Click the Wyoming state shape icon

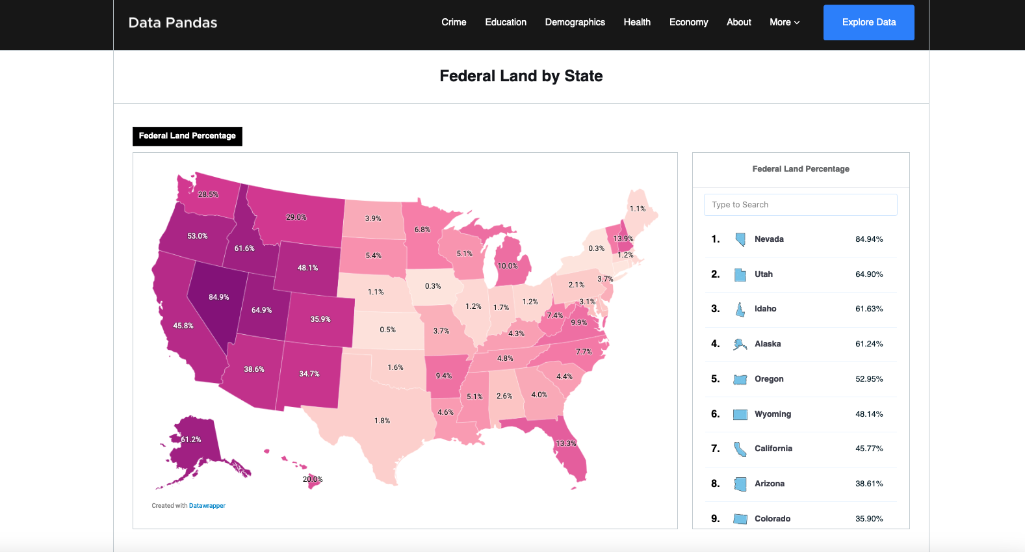tap(740, 414)
